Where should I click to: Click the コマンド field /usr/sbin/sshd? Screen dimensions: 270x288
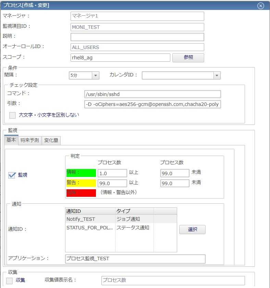[152, 94]
